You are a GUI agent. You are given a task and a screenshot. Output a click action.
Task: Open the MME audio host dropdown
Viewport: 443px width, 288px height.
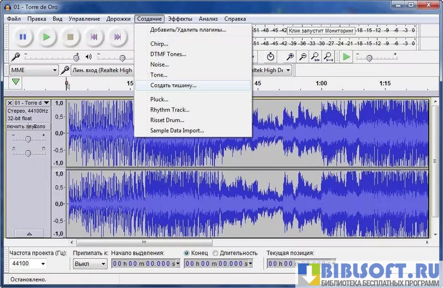[x=34, y=70]
